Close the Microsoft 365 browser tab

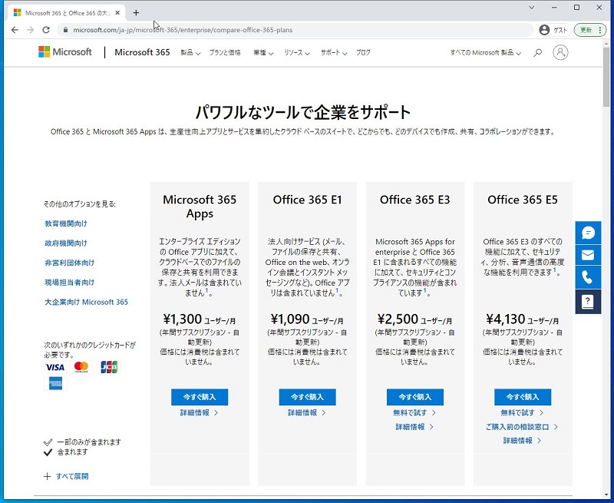point(117,13)
